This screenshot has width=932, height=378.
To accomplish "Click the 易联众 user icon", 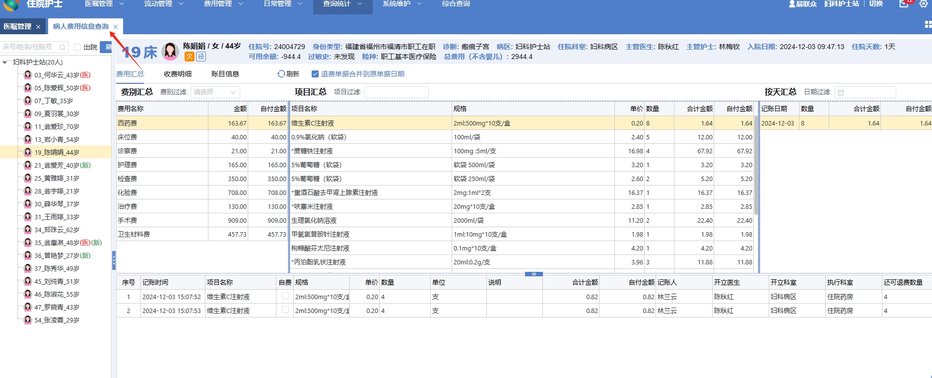I will click(792, 3).
